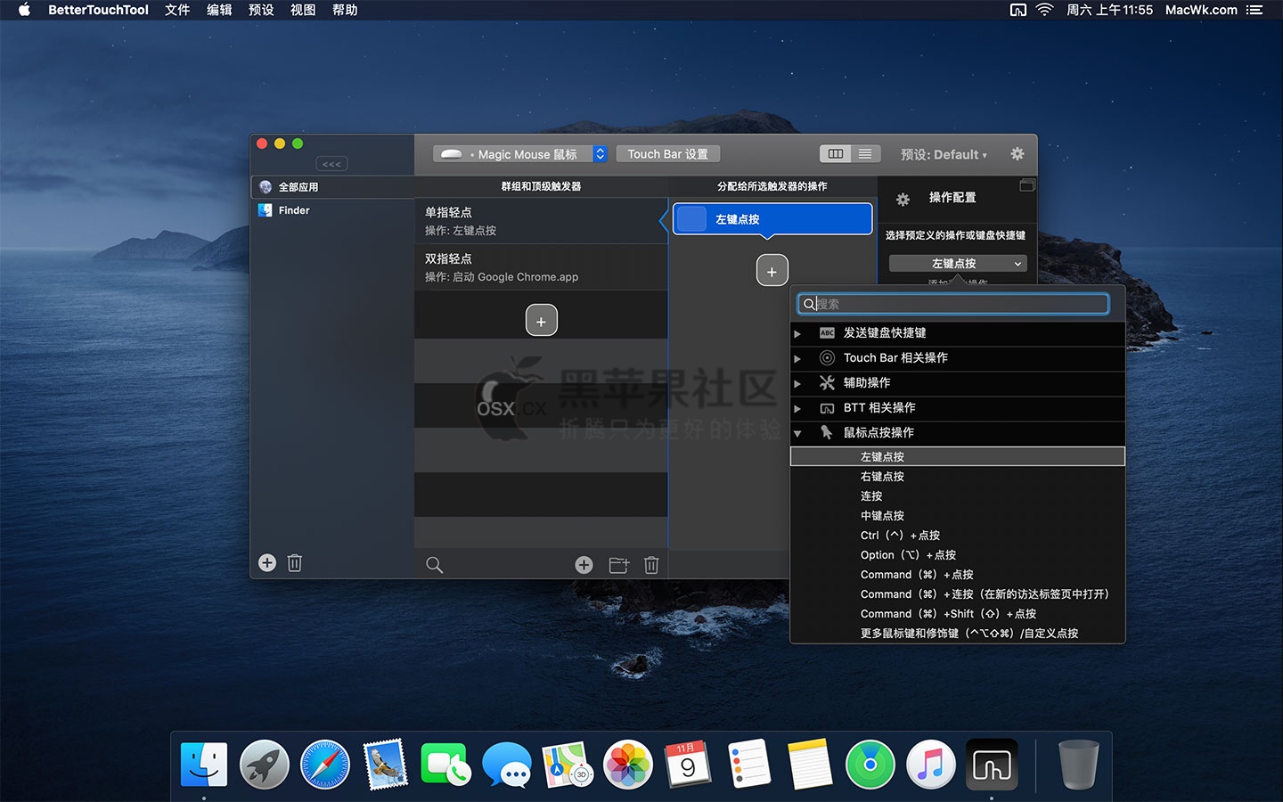
Task: Open BetterTouchTool icon in the Dock
Action: coord(992,765)
